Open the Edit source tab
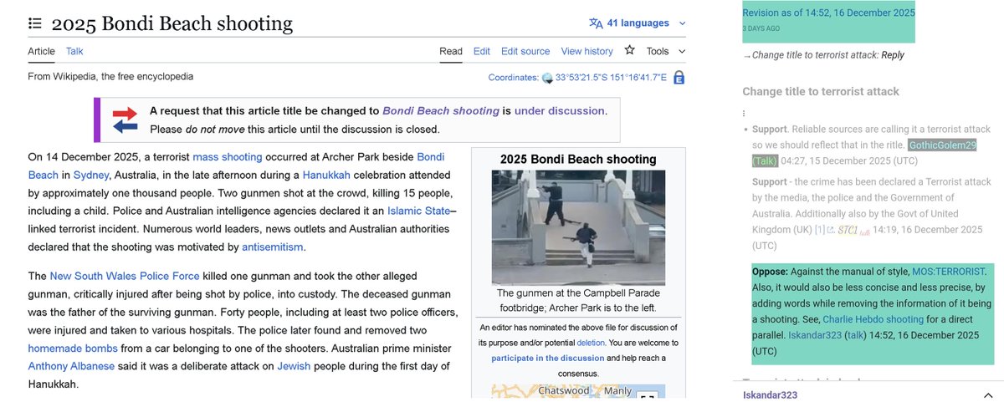Screen dimensions: 1004x412 525,51
